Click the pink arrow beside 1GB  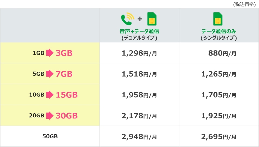[x=49, y=53]
